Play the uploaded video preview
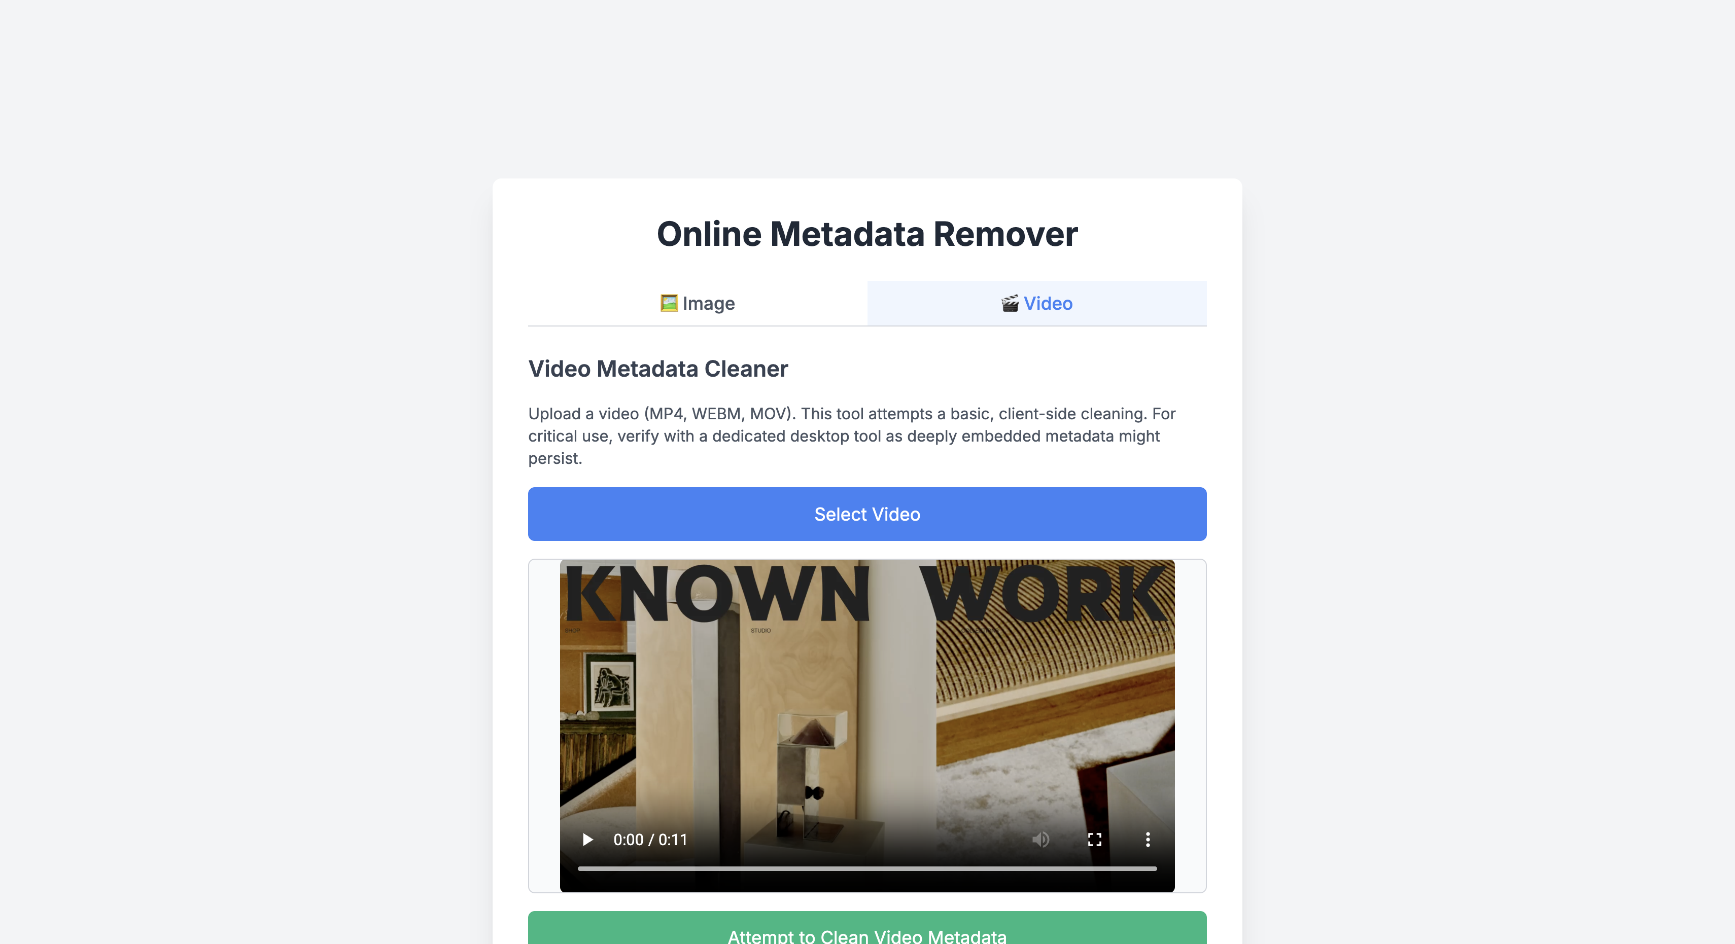Viewport: 1735px width, 944px height. coord(587,840)
